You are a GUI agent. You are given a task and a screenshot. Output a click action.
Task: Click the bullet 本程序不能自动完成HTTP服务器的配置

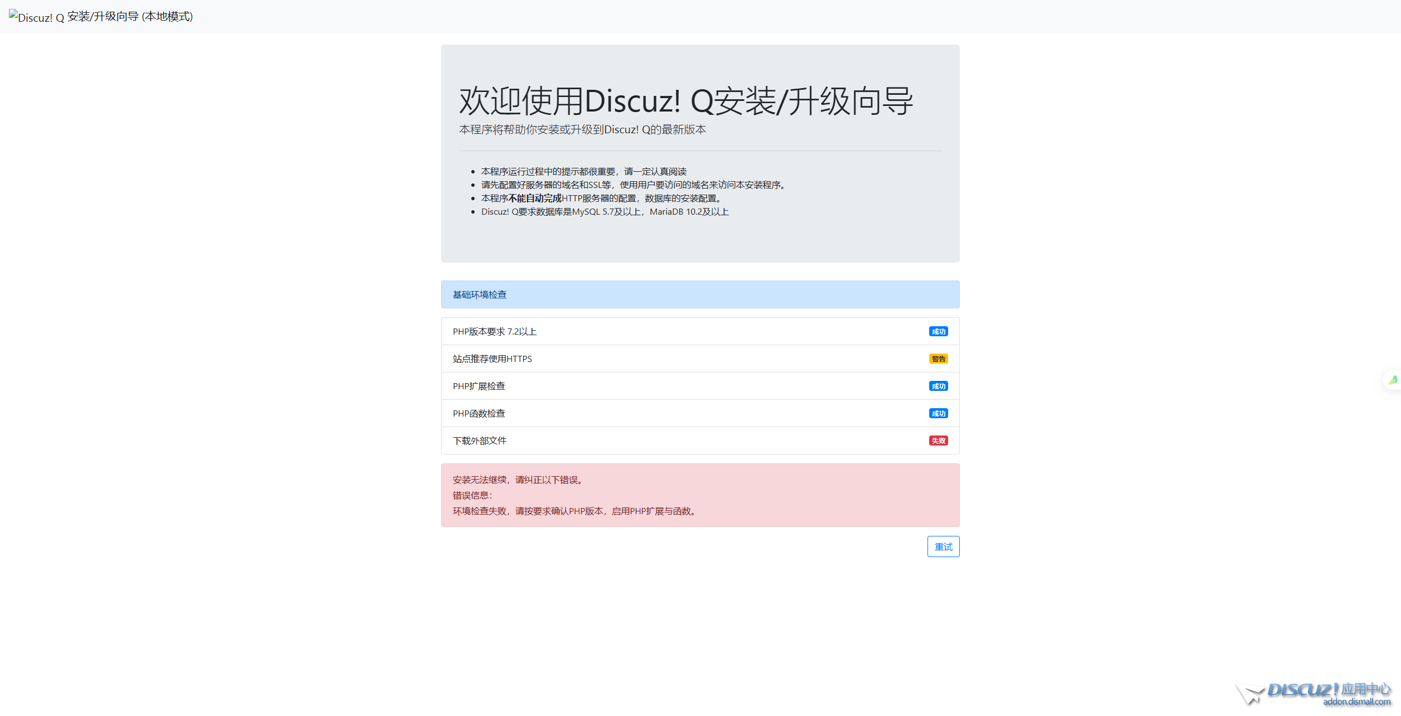point(603,199)
